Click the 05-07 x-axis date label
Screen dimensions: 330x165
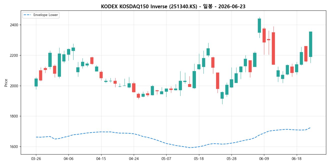(x=166, y=159)
